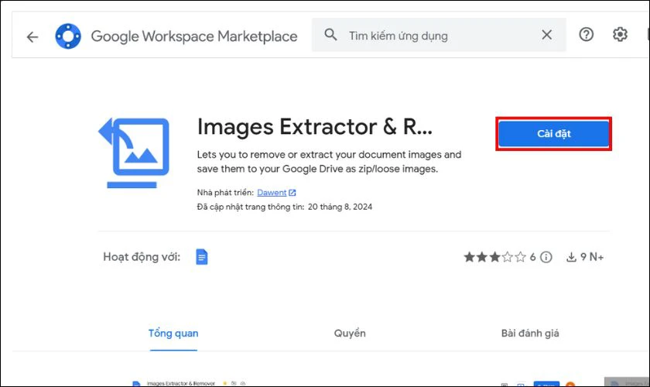
Task: Focus the Tìm kiếm ứng dụng field
Action: (439, 36)
